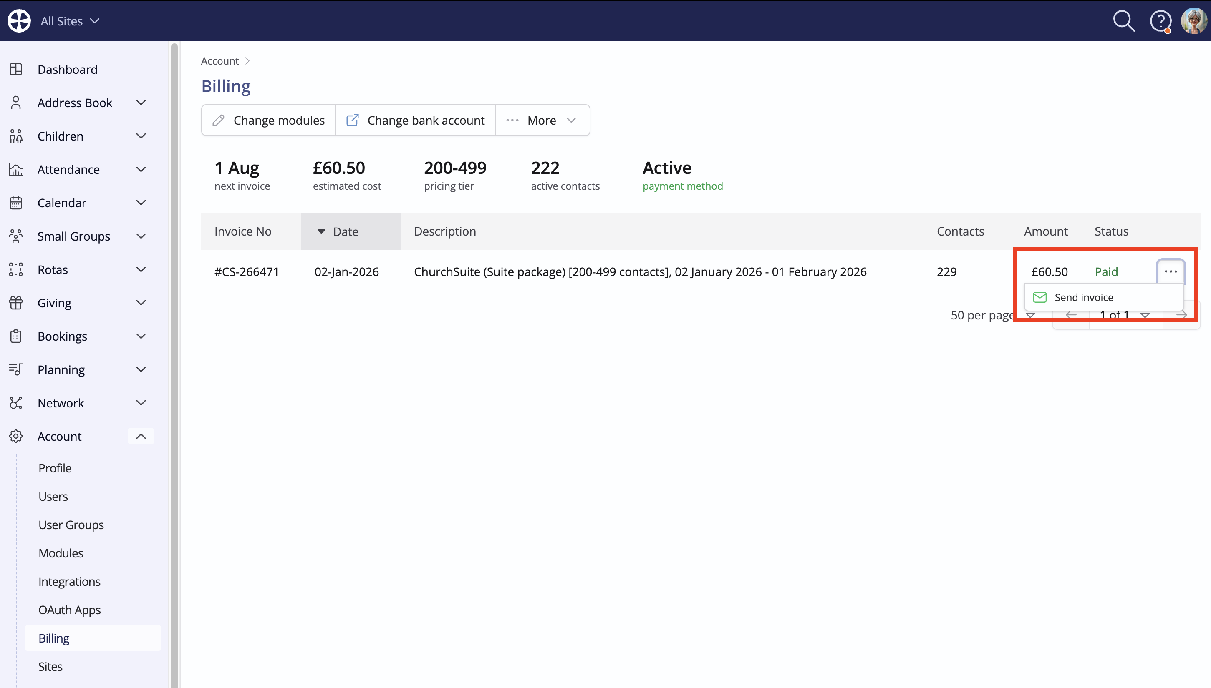
Task: Open the Integrations page
Action: 70,581
